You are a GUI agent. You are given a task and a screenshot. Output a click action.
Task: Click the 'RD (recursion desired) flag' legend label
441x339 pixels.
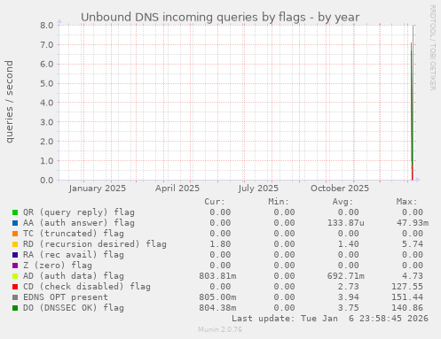[x=95, y=244]
